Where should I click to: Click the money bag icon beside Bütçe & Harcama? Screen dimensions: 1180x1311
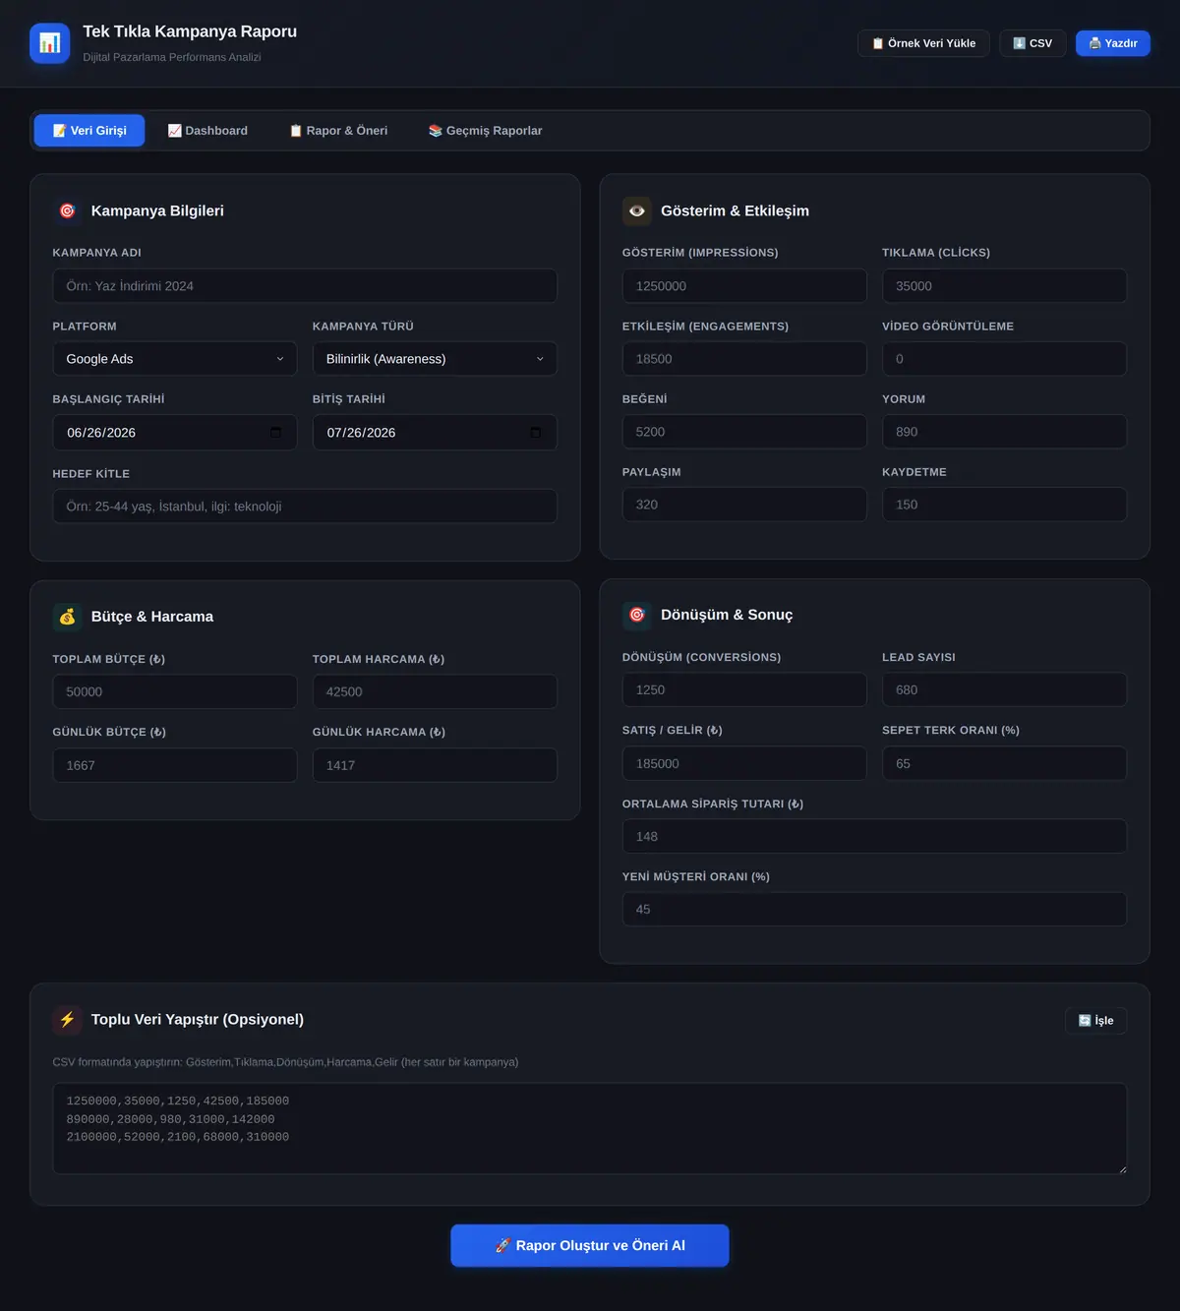67,617
